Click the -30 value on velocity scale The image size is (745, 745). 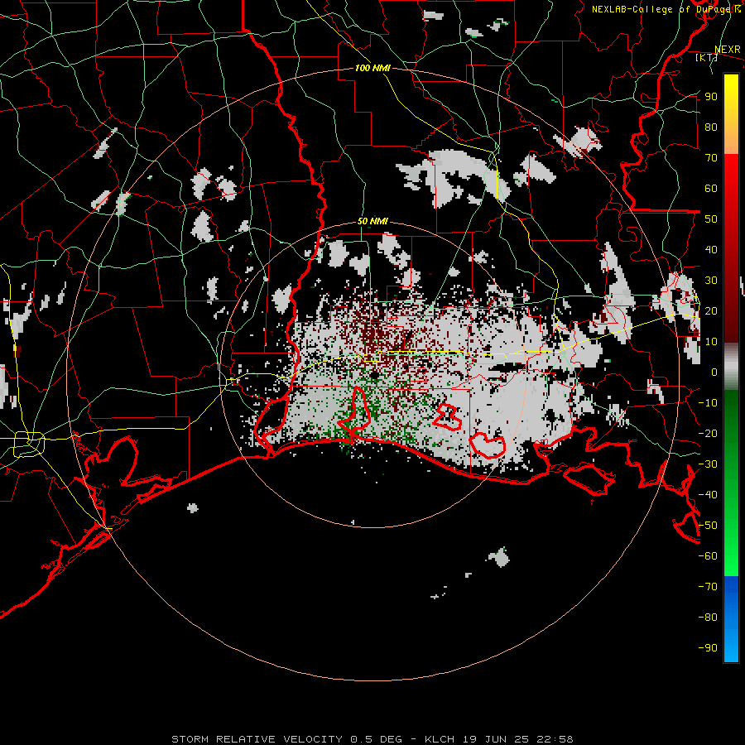click(x=708, y=464)
